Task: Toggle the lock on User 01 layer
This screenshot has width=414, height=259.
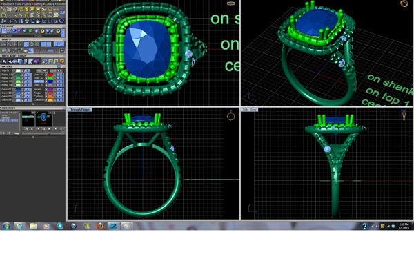Action: [55, 75]
